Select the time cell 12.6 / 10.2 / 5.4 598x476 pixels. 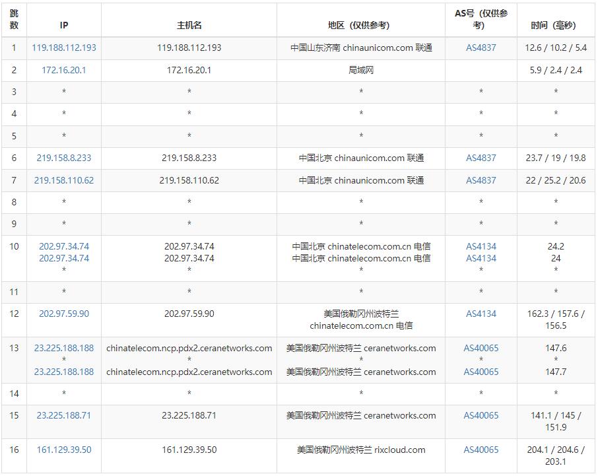pos(556,48)
